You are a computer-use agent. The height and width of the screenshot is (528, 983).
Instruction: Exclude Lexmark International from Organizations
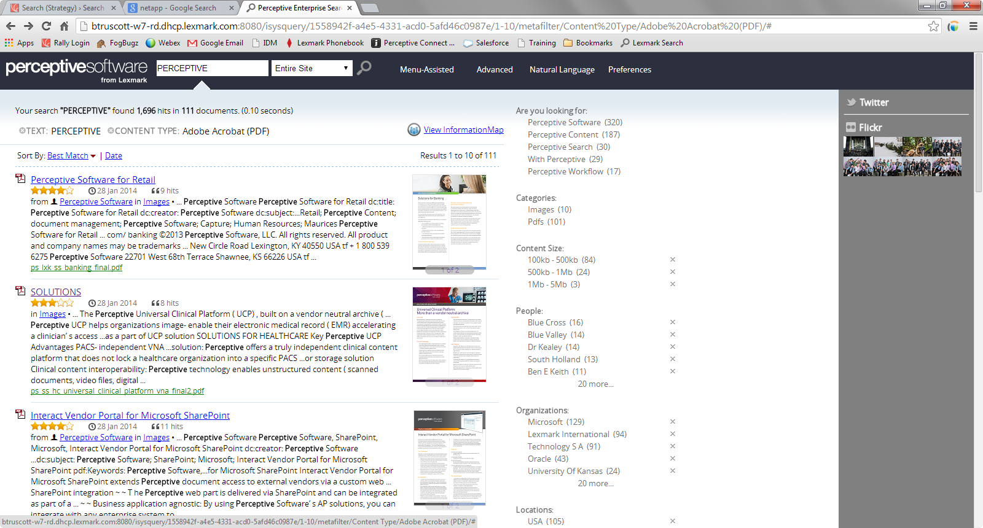(x=673, y=434)
